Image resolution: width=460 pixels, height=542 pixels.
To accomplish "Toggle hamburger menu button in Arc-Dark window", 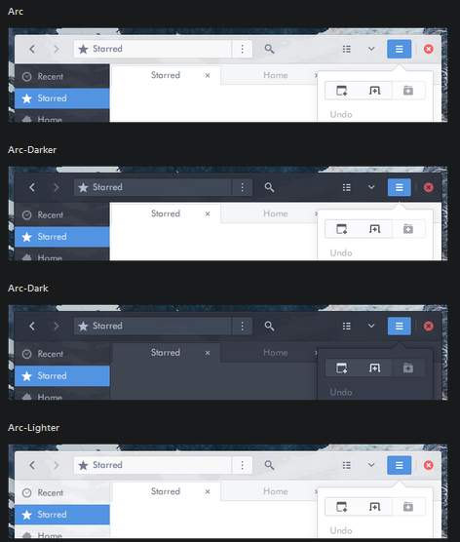I will pos(400,326).
